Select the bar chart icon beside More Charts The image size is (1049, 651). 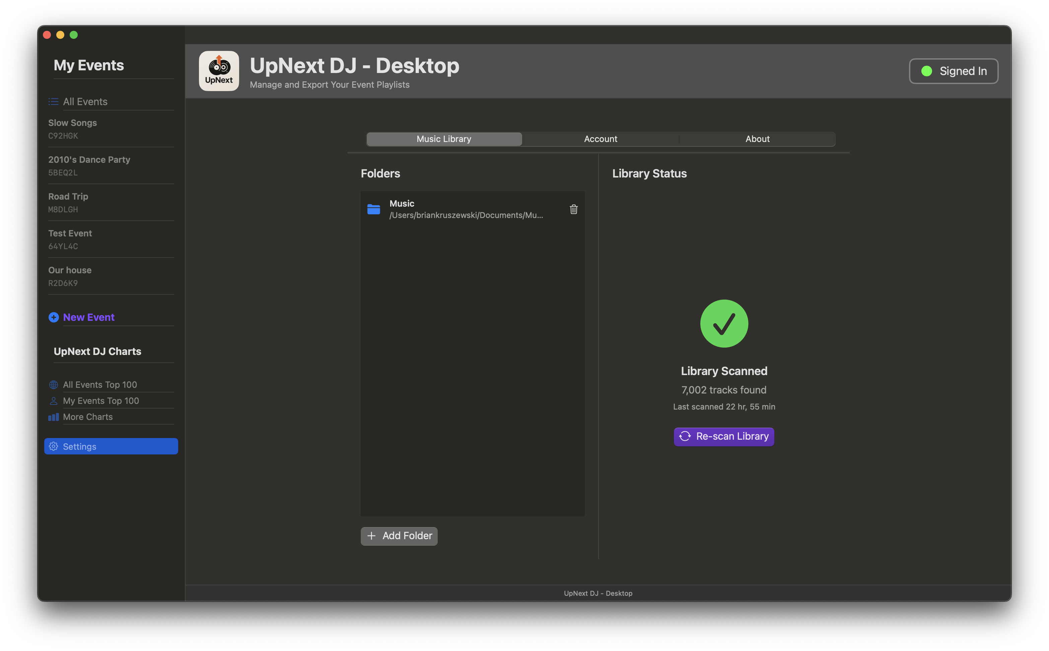point(53,417)
